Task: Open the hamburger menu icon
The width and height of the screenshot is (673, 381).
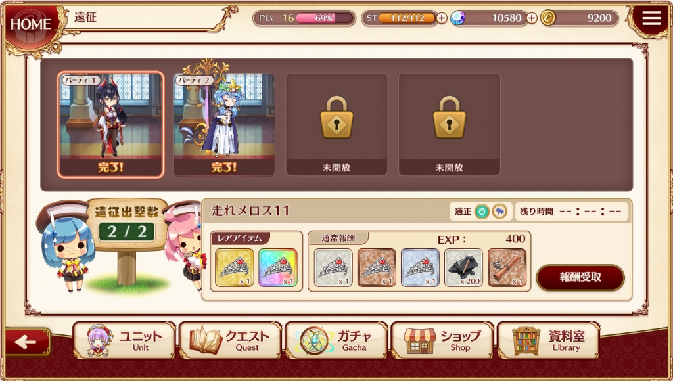Action: [x=651, y=18]
